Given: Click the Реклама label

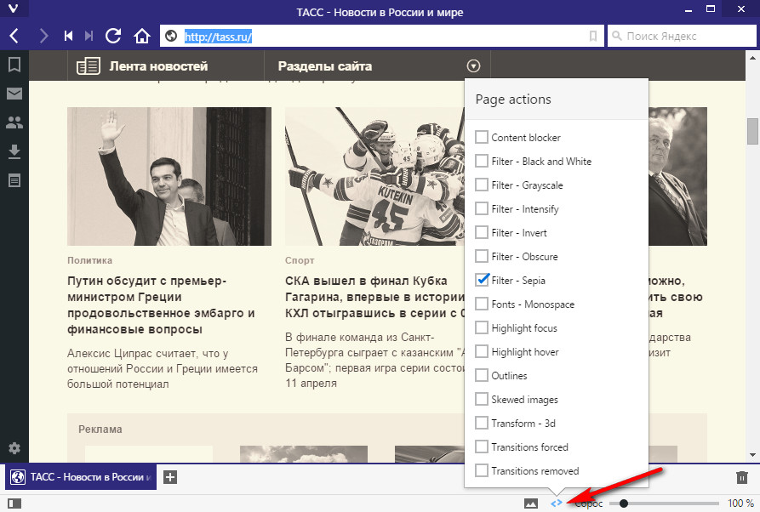Looking at the screenshot, I should pos(100,430).
